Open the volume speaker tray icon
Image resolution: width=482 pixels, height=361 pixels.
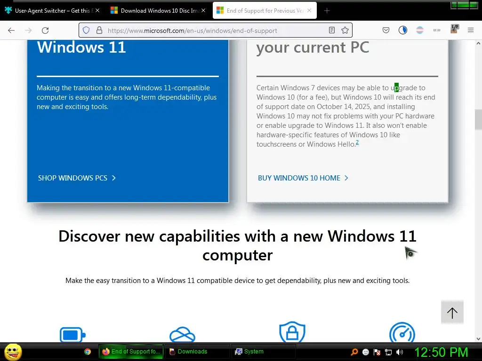(x=400, y=352)
